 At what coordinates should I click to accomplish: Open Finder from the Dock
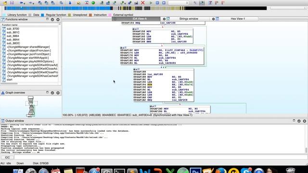pyautogui.click(x=18, y=171)
